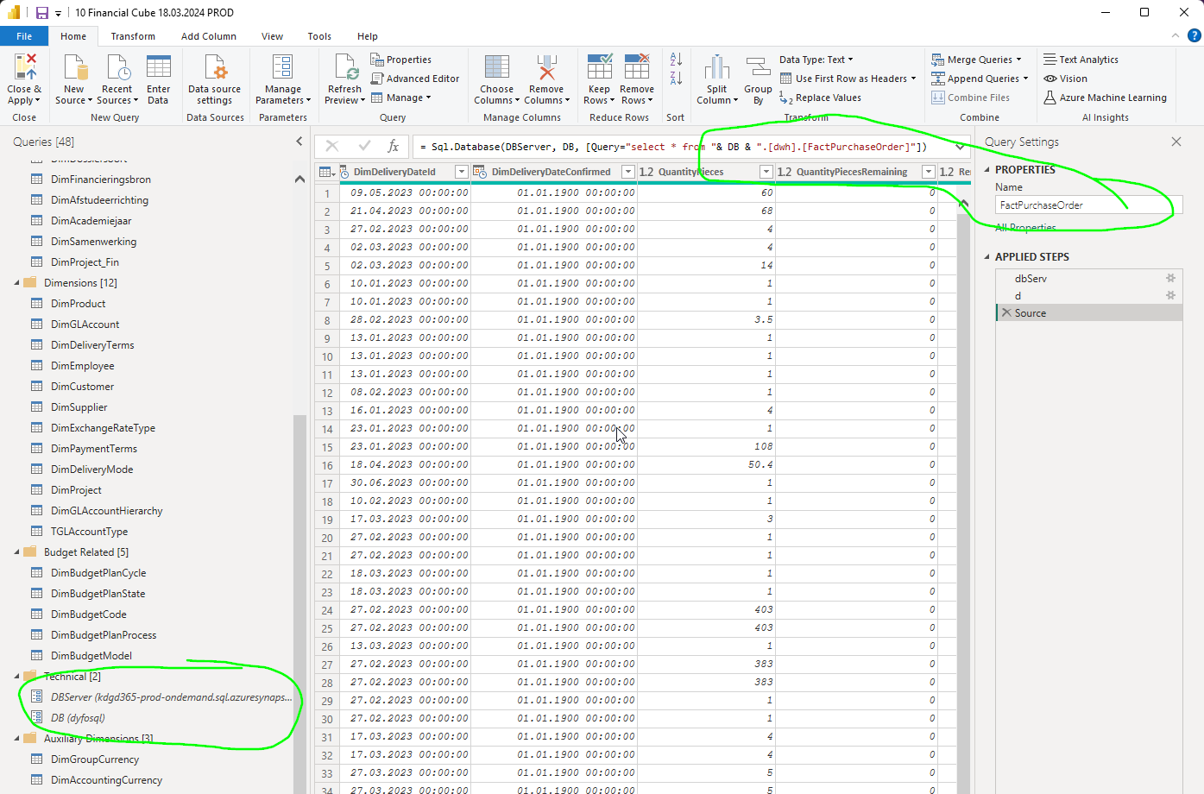Switch to the View tab

click(272, 36)
